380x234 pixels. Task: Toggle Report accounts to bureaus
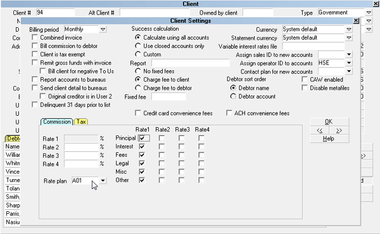pyautogui.click(x=35, y=80)
